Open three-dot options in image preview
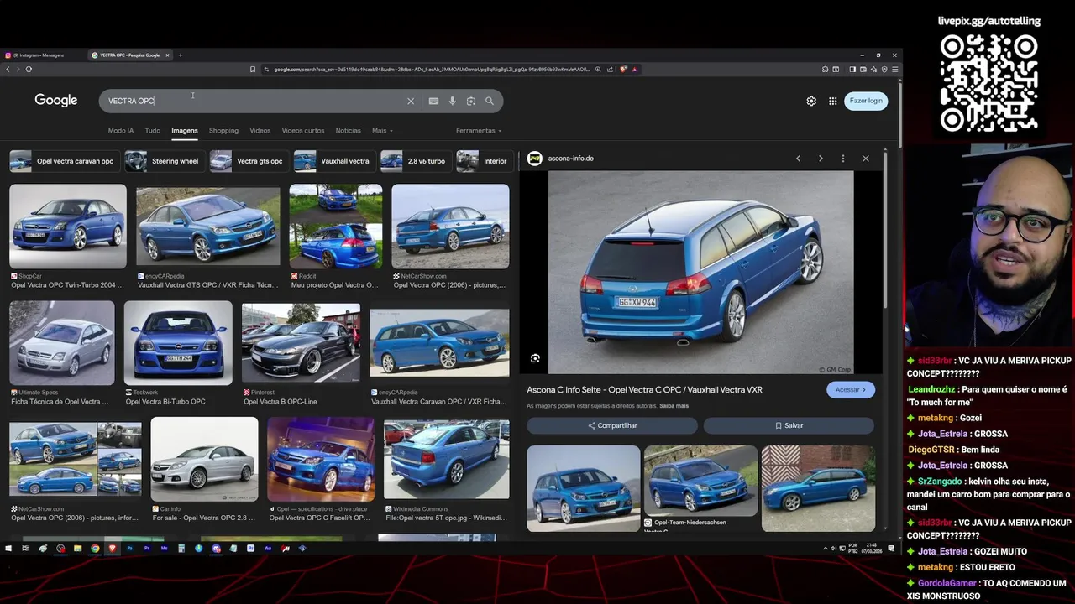This screenshot has height=604, width=1075. tap(843, 159)
